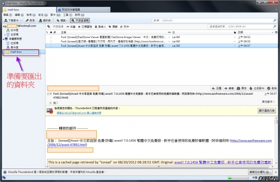The height and width of the screenshot is (182, 280).
Task: Open the dropdown arrow beside 下載郵件
Action: click(21, 21)
